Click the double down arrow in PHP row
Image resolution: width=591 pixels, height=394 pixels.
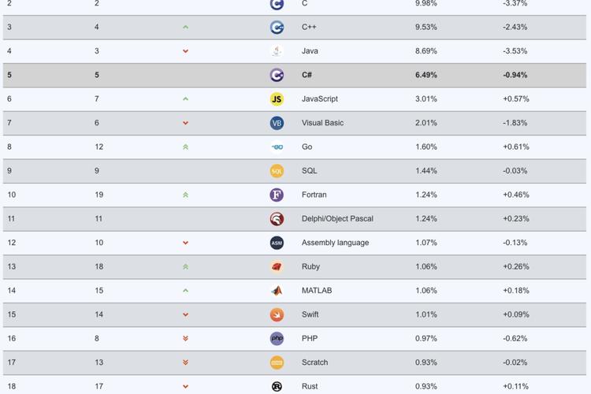185,339
